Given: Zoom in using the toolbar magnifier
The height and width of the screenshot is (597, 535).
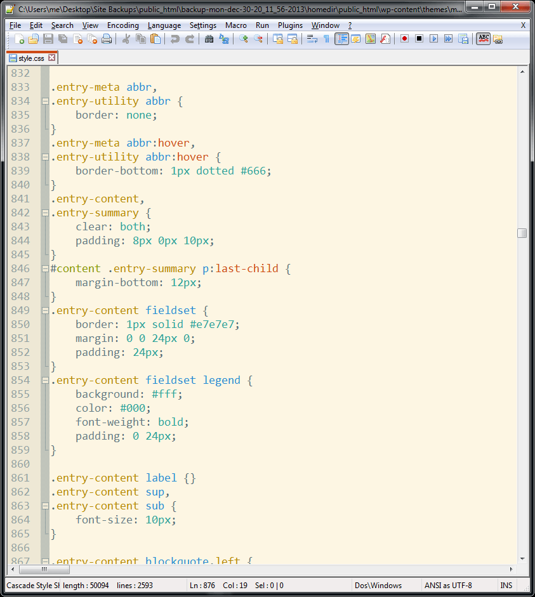Looking at the screenshot, I should click(244, 39).
